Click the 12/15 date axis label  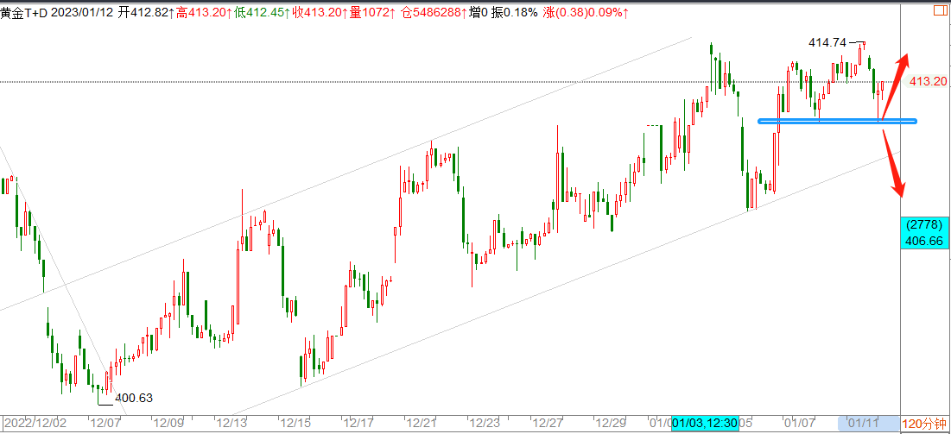coord(295,423)
